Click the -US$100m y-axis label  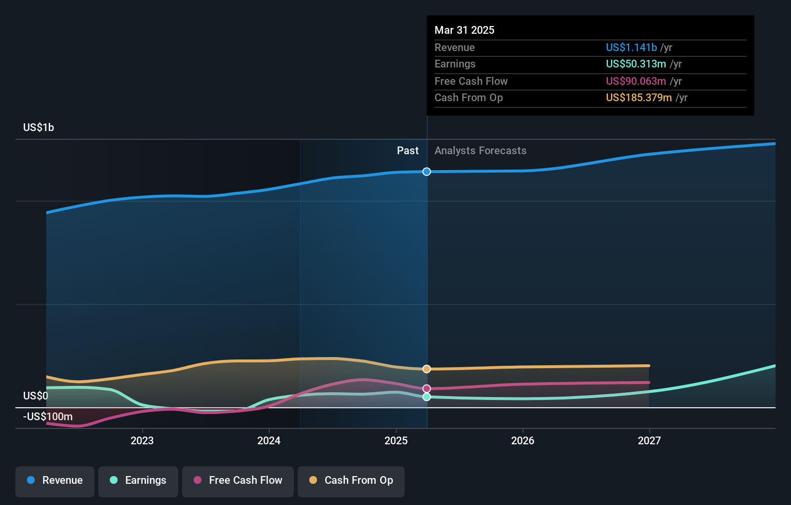click(x=48, y=416)
